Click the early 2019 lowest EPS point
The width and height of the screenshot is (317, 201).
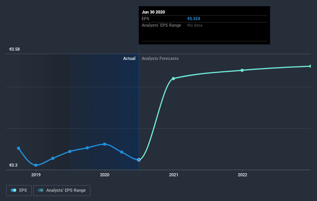pyautogui.click(x=36, y=165)
